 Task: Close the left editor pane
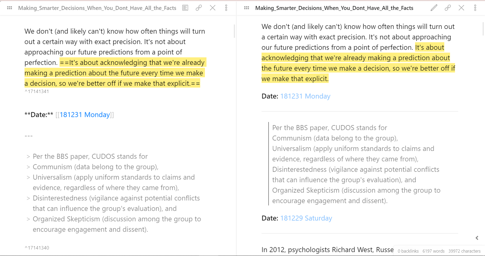coord(213,8)
